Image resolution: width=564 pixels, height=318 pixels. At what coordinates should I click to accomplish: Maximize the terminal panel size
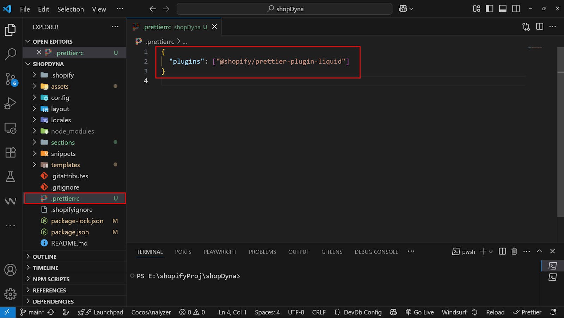pos(539,251)
